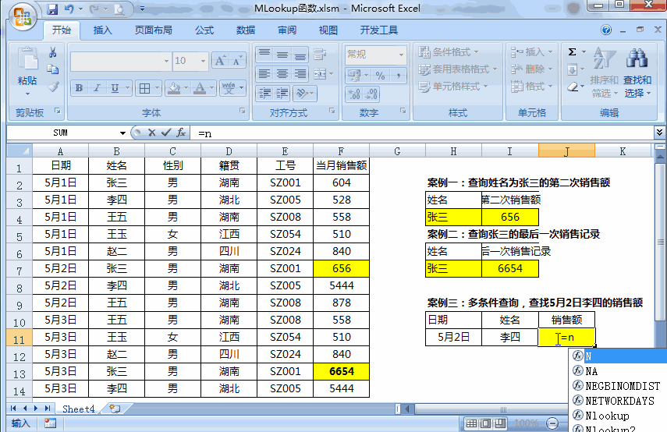Switch to 插入 ribbon tab

click(x=102, y=30)
